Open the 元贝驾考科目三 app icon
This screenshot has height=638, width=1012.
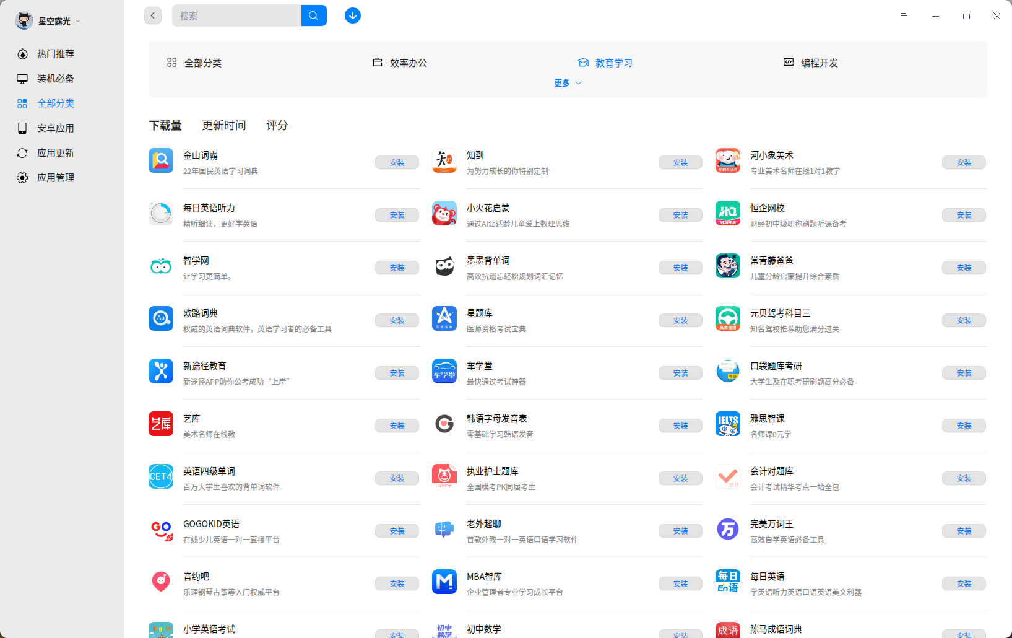tap(728, 318)
